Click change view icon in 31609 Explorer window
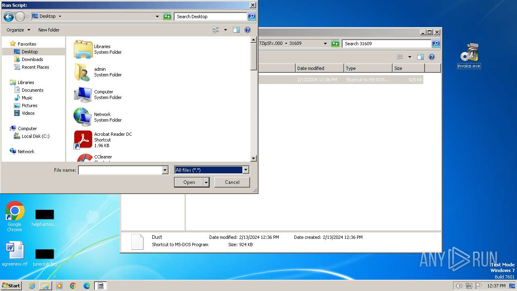This screenshot has width=517, height=291. click(x=400, y=57)
